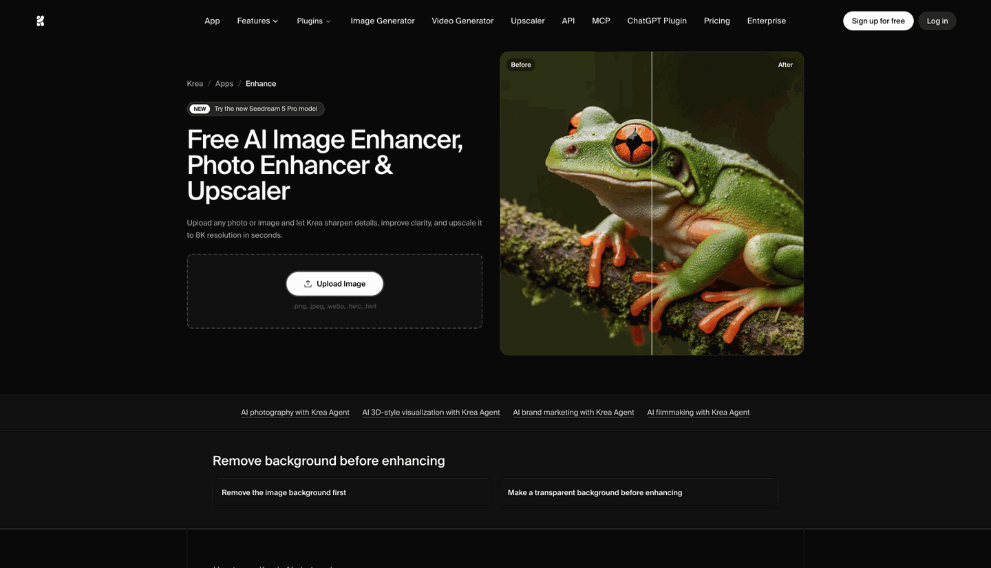Select Make a transparent background before enhancing
991x568 pixels.
pyautogui.click(x=638, y=492)
